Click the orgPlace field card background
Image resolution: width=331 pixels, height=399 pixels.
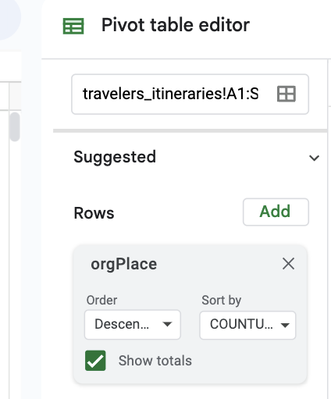[x=190, y=314]
